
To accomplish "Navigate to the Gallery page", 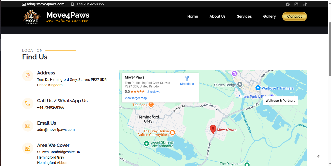I will pyautogui.click(x=269, y=16).
